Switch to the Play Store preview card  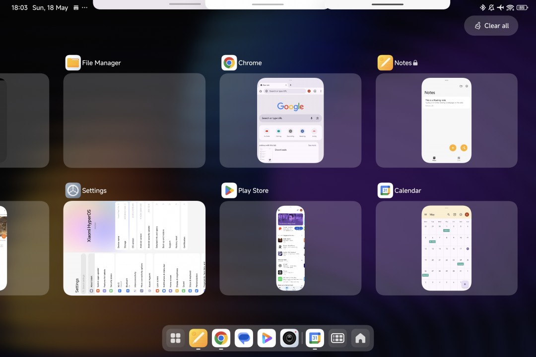coord(290,248)
